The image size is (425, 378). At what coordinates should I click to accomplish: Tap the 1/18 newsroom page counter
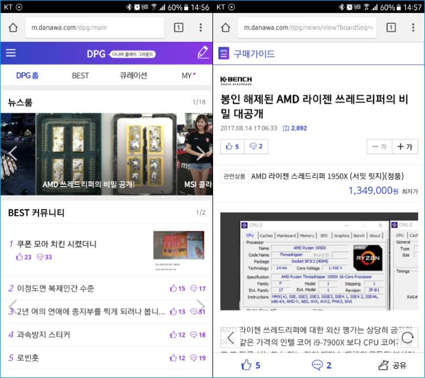point(199,102)
